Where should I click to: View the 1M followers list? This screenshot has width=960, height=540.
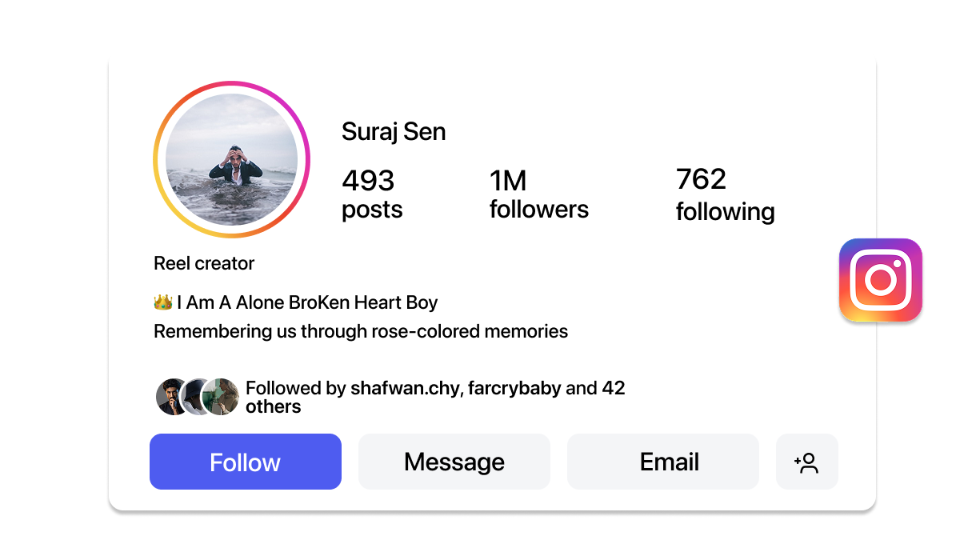tap(538, 194)
